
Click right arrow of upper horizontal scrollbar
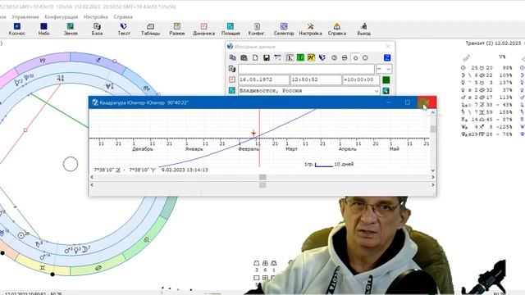(x=433, y=177)
